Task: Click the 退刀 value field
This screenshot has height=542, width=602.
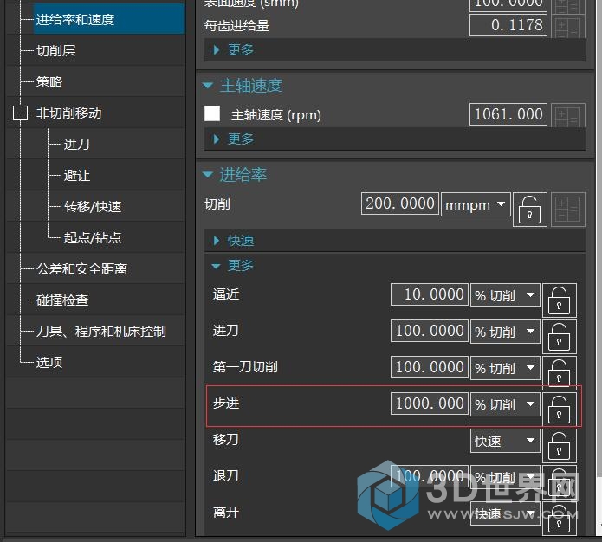Action: point(430,476)
